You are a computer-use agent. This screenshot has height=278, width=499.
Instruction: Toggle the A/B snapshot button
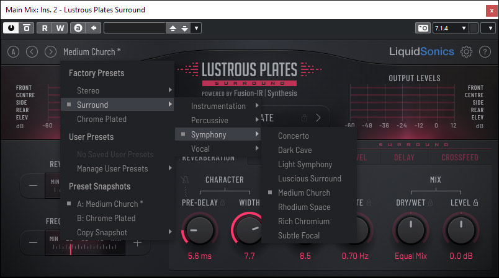coord(14,51)
